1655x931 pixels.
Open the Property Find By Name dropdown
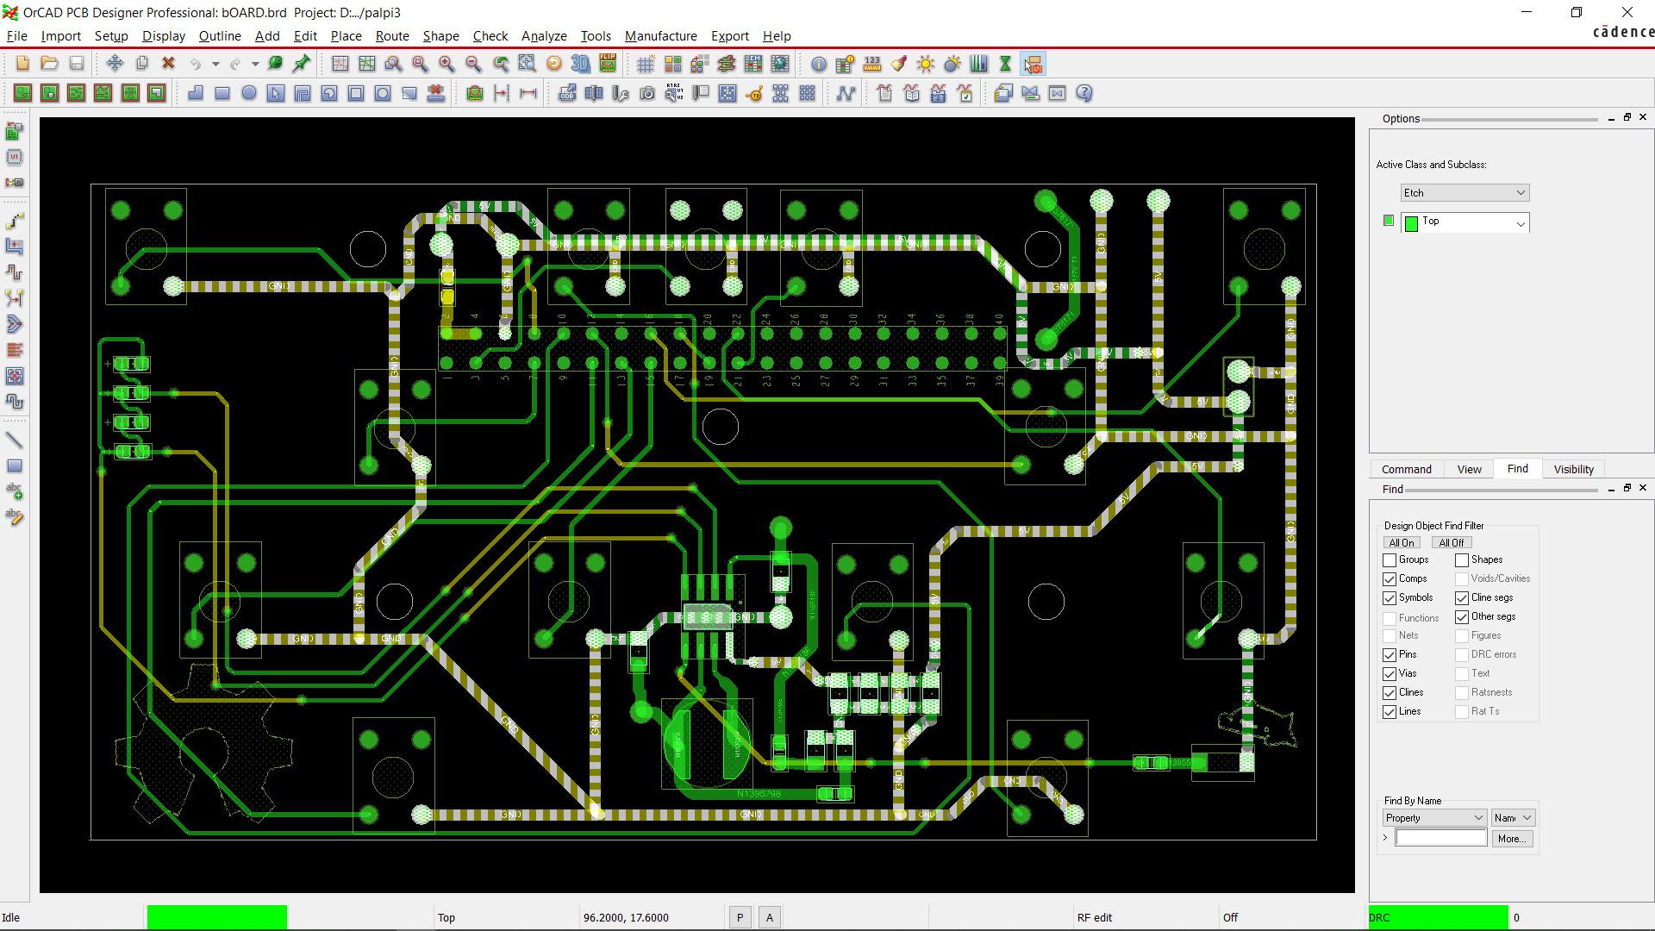1434,818
